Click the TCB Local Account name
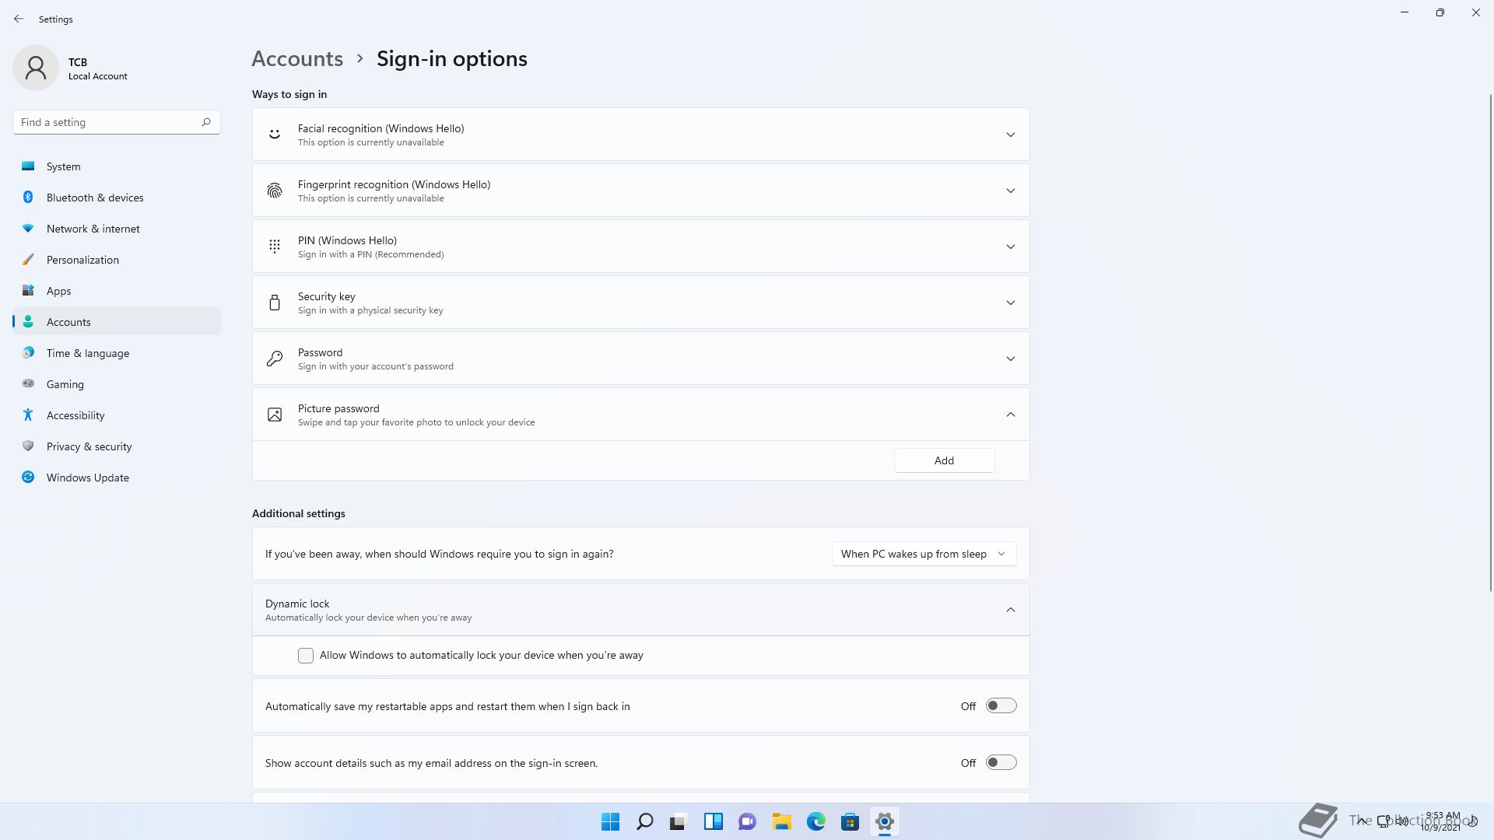Image resolution: width=1494 pixels, height=840 pixels. 97,68
